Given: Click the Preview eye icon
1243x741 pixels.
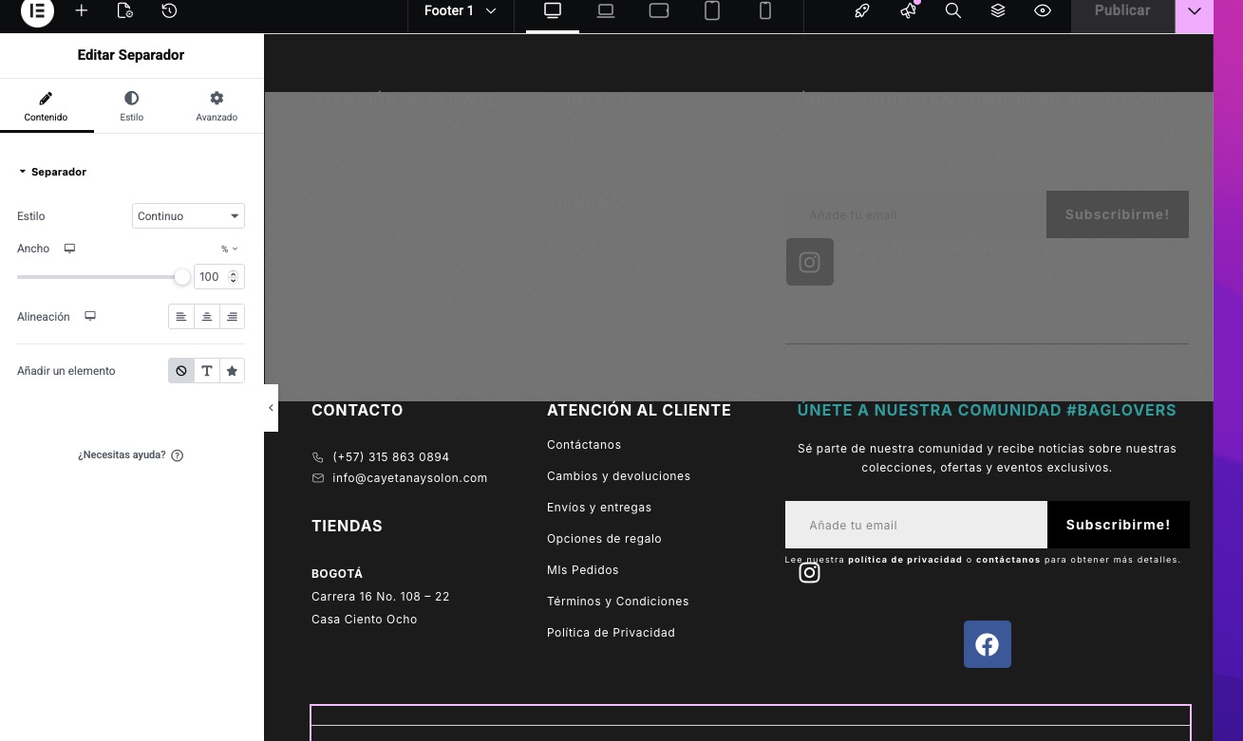Looking at the screenshot, I should point(1043,11).
